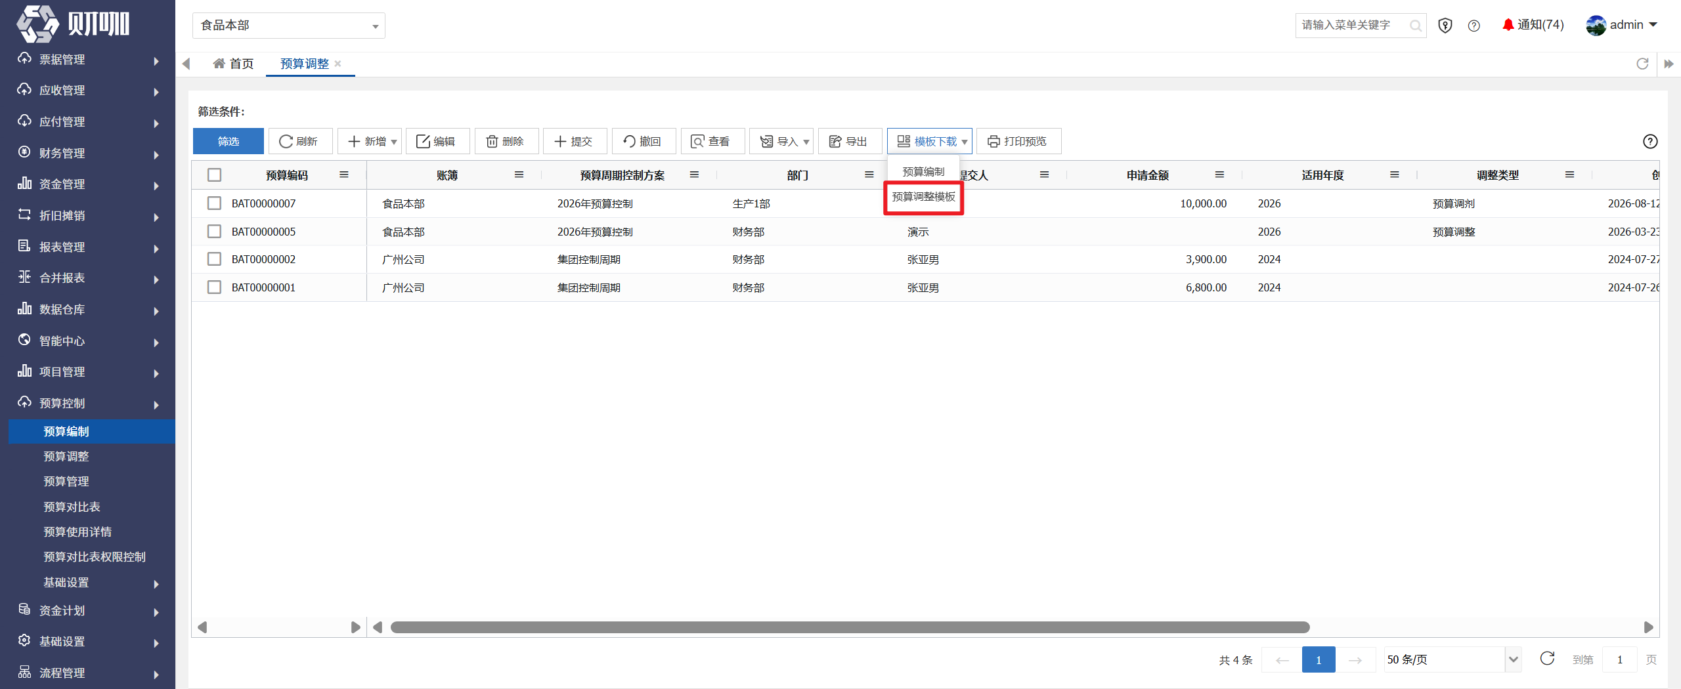Toggle the select-all header checkbox
This screenshot has height=689, width=1681.
214,175
